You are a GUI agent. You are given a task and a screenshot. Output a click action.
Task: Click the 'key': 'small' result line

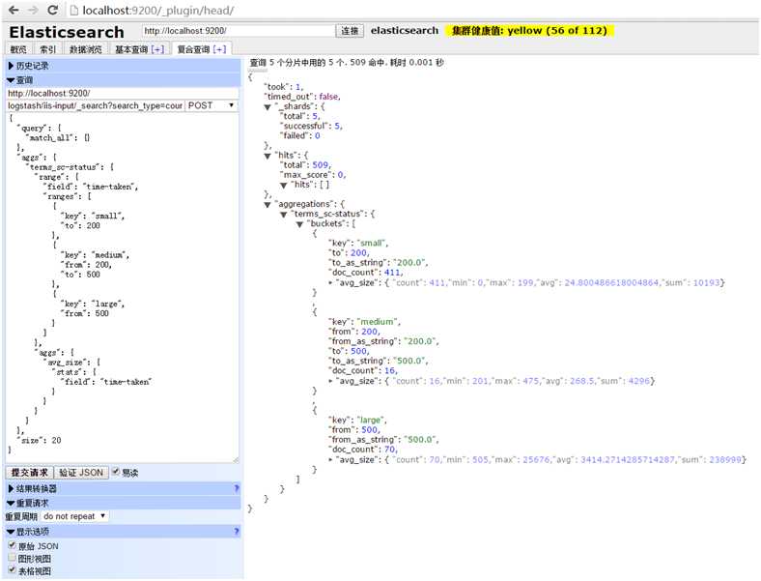pyautogui.click(x=359, y=243)
